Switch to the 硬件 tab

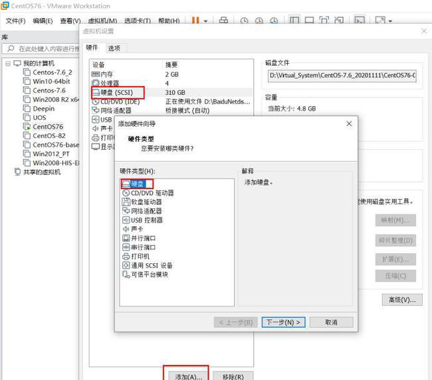click(x=92, y=48)
